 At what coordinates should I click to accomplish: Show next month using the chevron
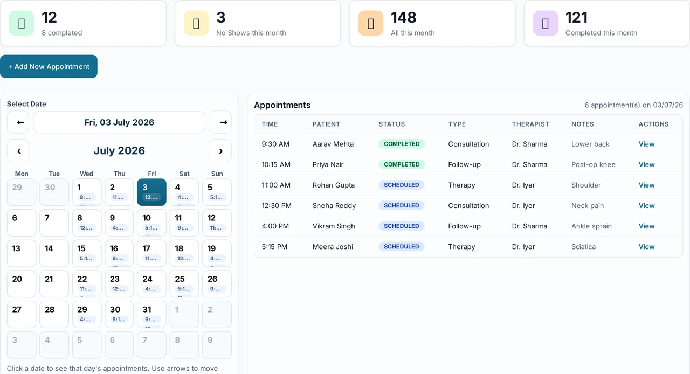(220, 151)
